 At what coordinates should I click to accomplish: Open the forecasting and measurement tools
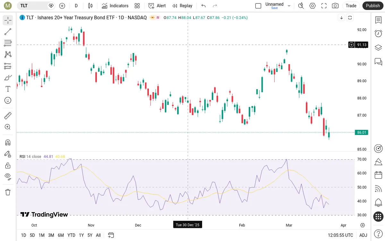point(8,66)
